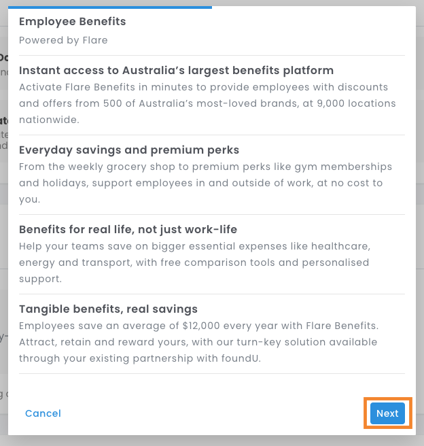Click the blue Next button
This screenshot has height=446, width=424.
click(x=387, y=413)
